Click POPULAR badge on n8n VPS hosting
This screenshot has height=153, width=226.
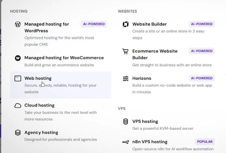pyautogui.click(x=205, y=142)
